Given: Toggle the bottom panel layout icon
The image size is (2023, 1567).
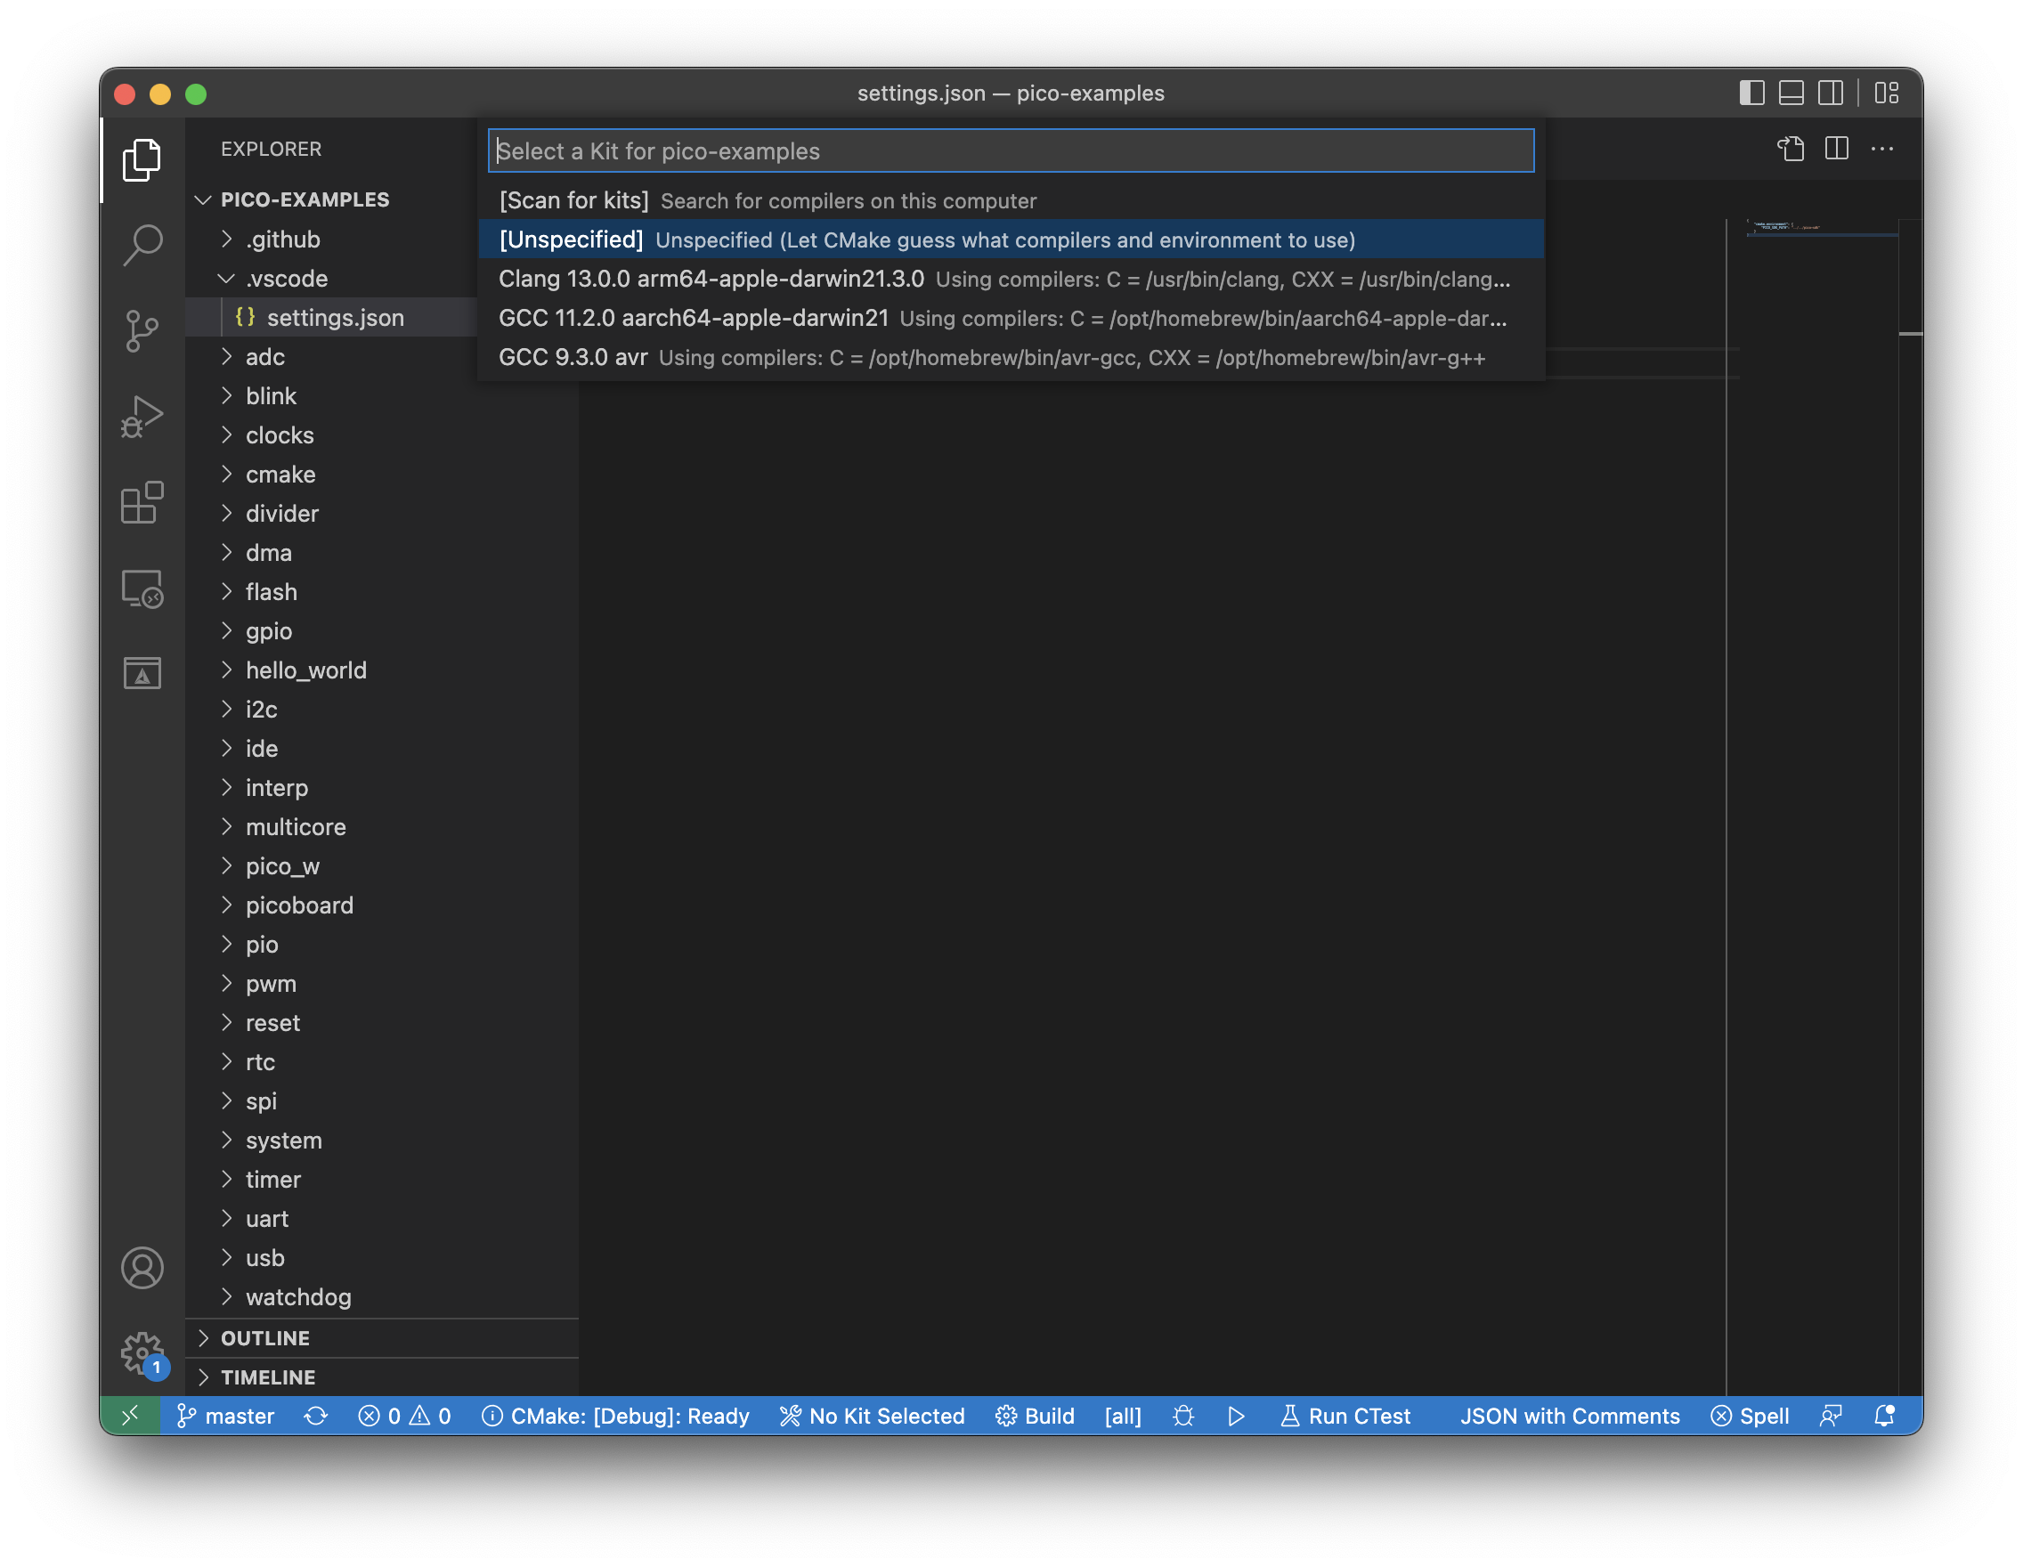Looking at the screenshot, I should pyautogui.click(x=1791, y=93).
